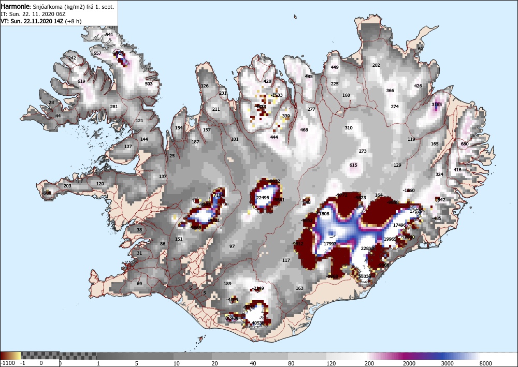This screenshot has width=518, height=367.
Task: Click the map value 202
Action: pyautogui.click(x=376, y=65)
